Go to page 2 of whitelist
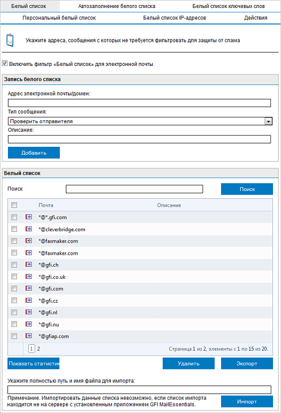Viewport: 281px width, 413px height. click(x=38, y=349)
